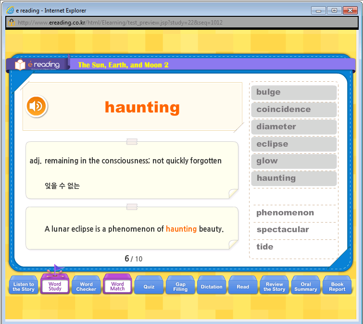Open the Read tab
The image size is (363, 324).
pos(243,286)
